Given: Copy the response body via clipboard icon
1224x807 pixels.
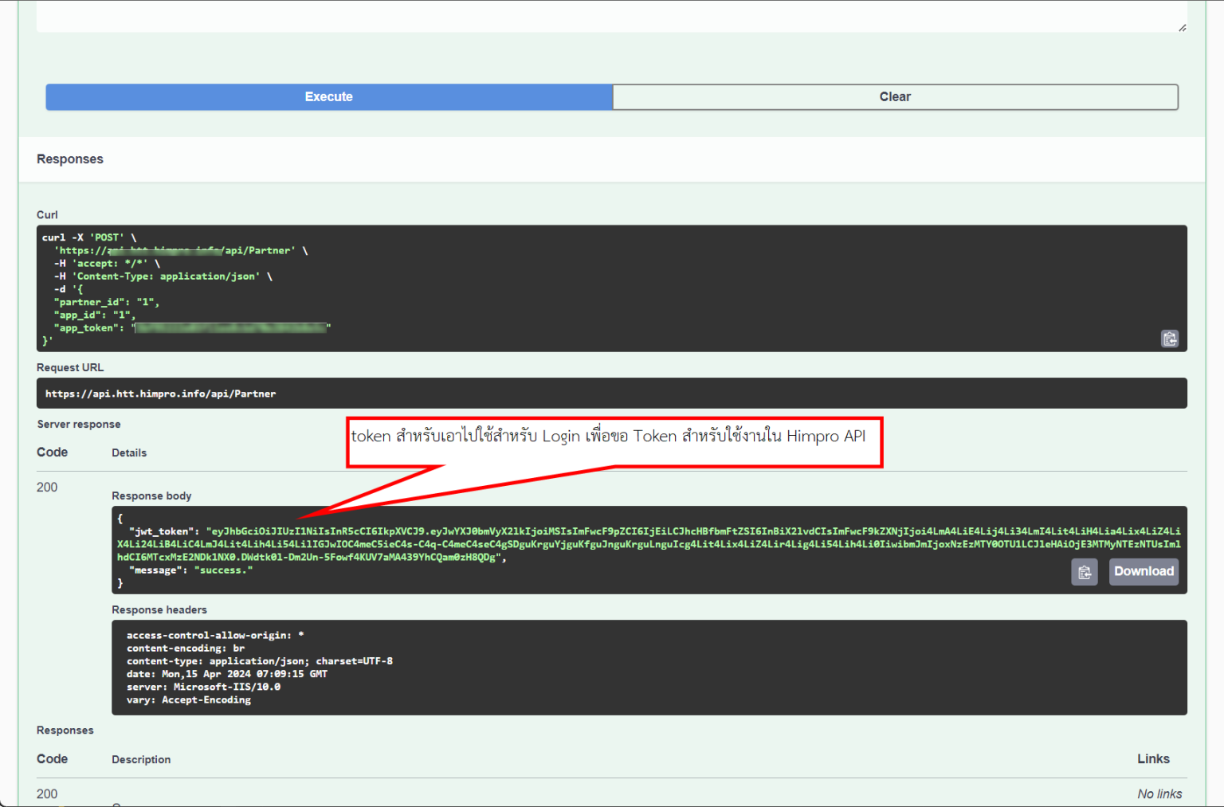Looking at the screenshot, I should 1085,571.
